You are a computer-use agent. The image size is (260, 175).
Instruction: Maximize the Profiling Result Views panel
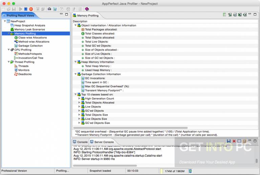[66, 14]
